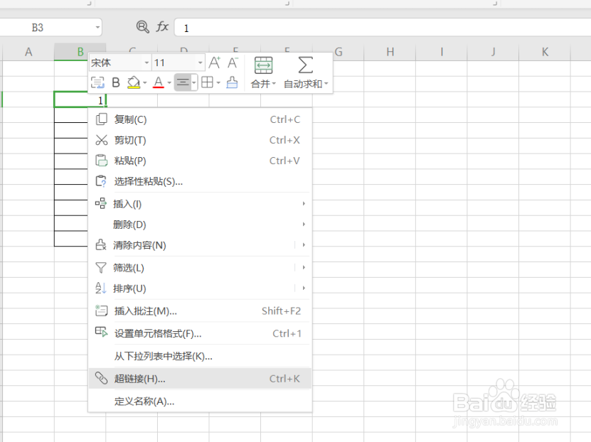The width and height of the screenshot is (591, 442).
Task: Decrease font size with the A- icon
Action: click(x=233, y=62)
